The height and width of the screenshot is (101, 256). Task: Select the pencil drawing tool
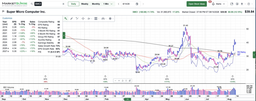pyautogui.click(x=71, y=19)
